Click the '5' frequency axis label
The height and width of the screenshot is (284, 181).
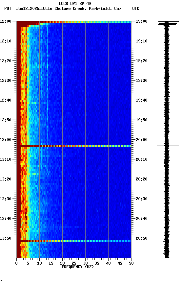(28, 263)
